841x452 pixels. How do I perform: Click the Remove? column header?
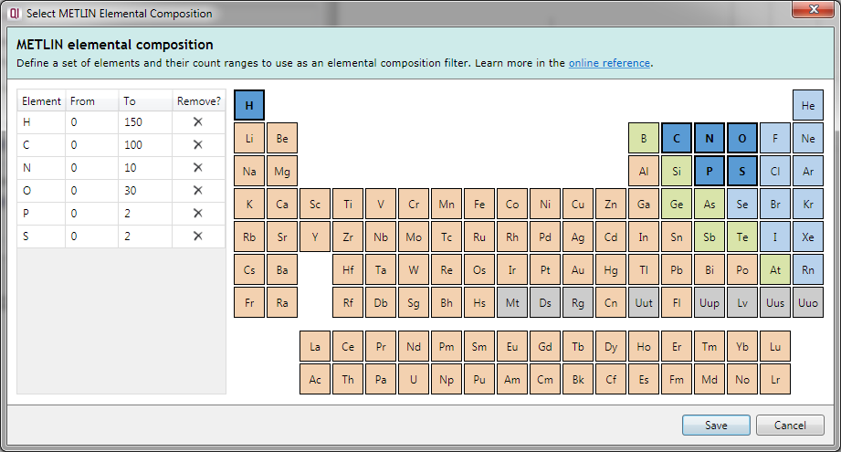tap(199, 100)
